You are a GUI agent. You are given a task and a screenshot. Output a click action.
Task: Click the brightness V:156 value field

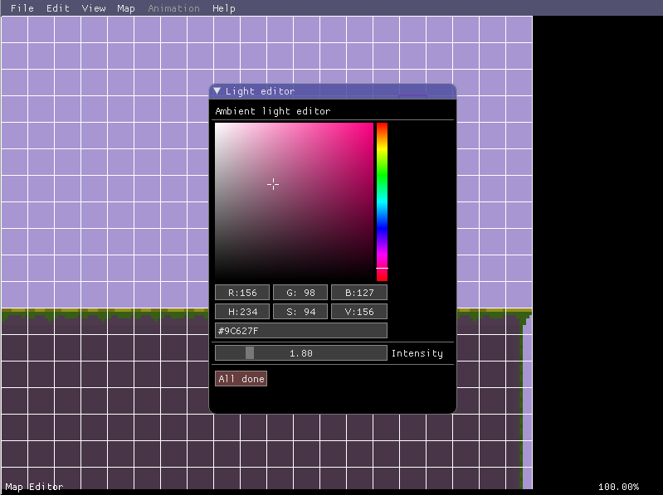tap(358, 312)
